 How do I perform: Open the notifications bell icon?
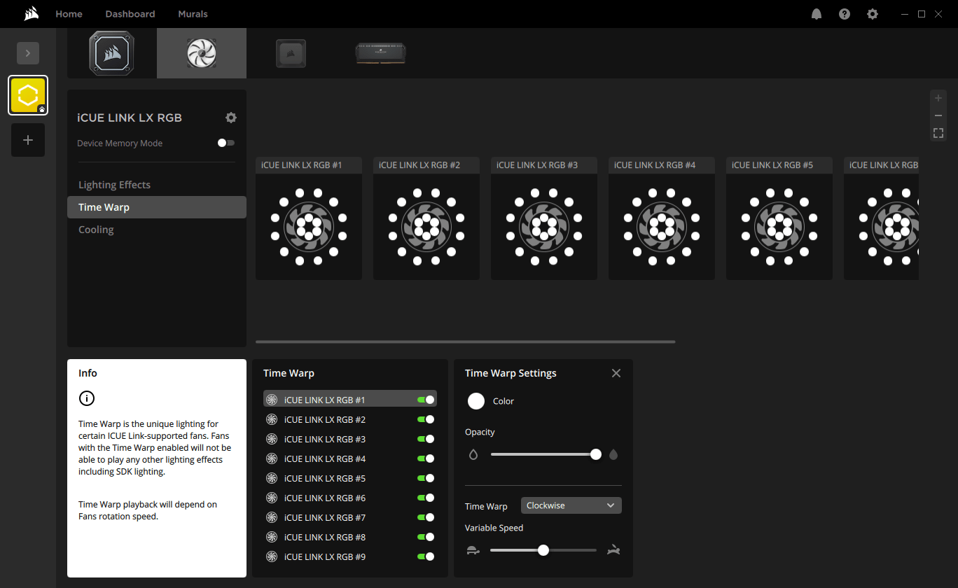coord(817,14)
